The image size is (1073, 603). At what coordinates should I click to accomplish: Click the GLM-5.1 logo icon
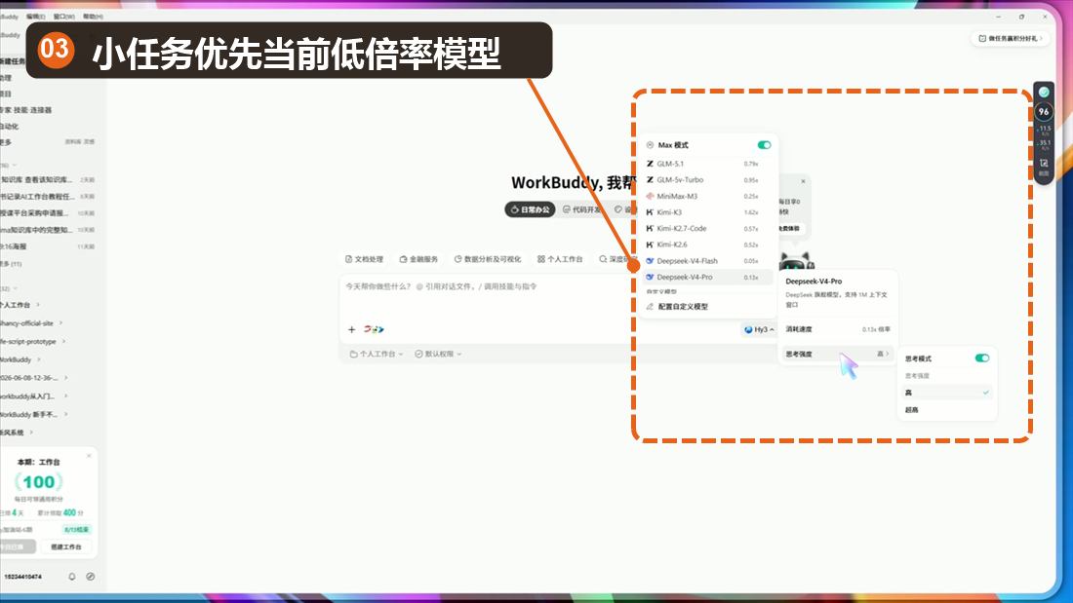click(650, 164)
